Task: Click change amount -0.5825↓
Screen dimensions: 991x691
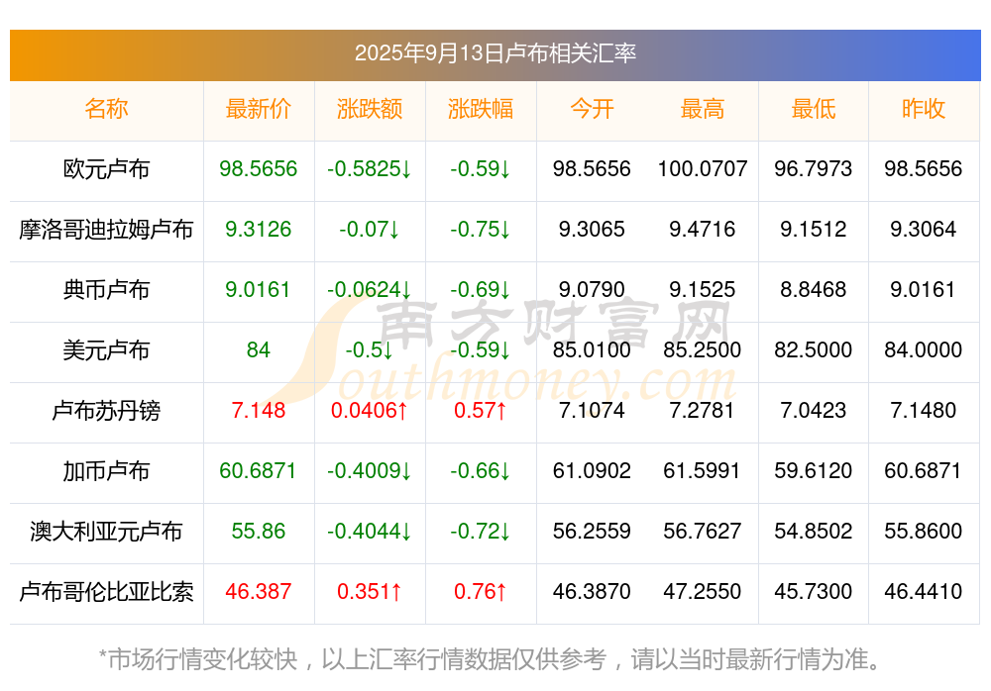Action: tap(369, 168)
